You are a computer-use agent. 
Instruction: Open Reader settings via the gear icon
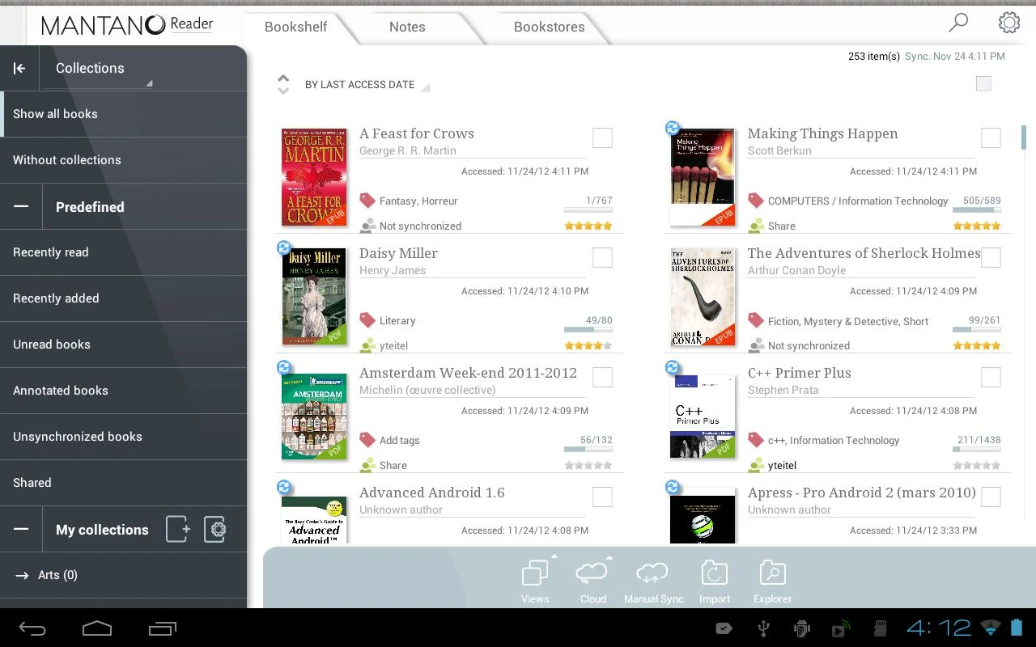point(1008,23)
